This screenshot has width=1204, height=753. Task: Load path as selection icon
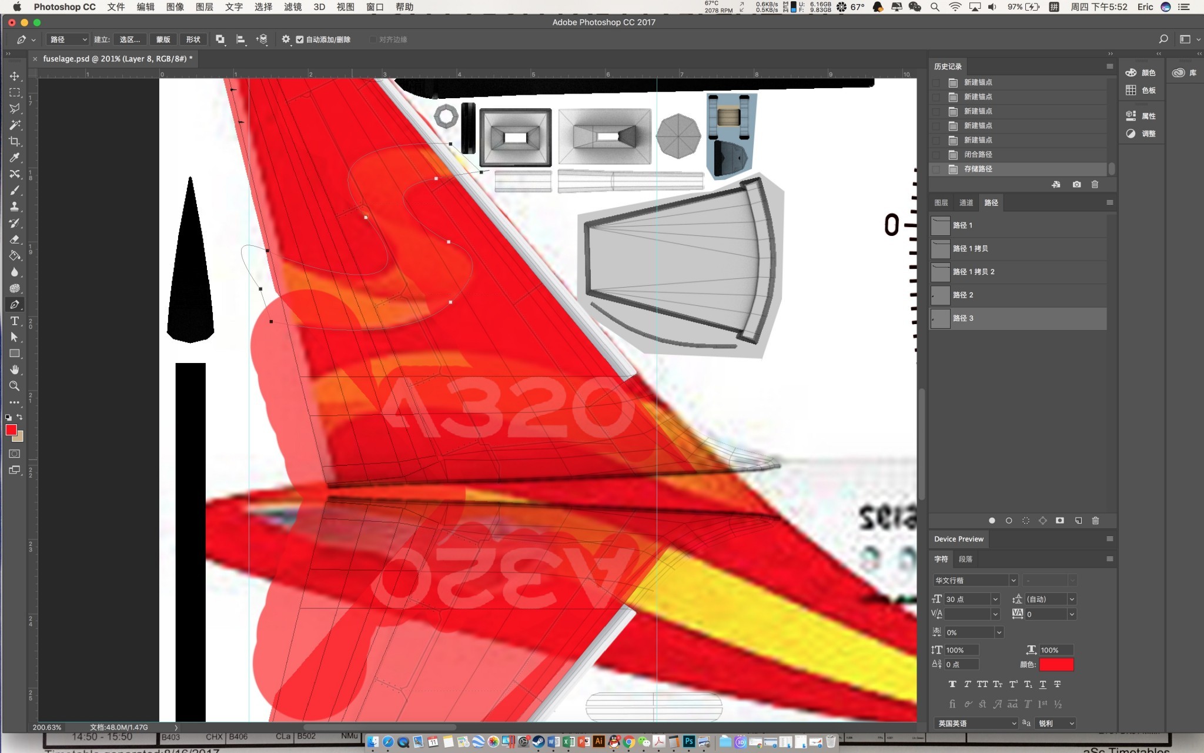(x=1026, y=521)
